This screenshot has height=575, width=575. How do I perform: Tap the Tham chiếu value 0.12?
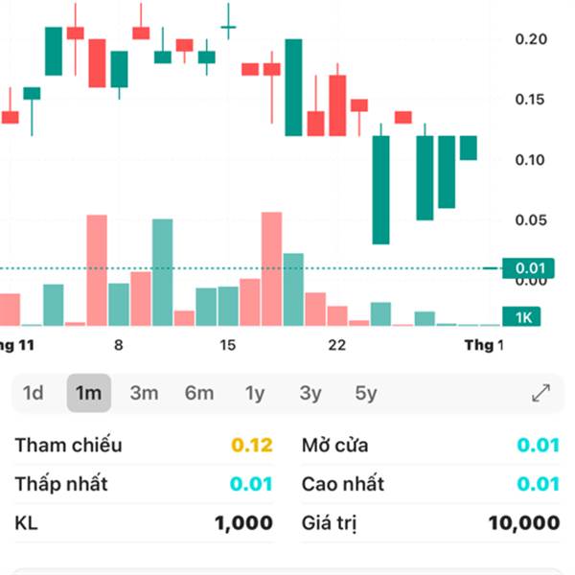coord(253,446)
